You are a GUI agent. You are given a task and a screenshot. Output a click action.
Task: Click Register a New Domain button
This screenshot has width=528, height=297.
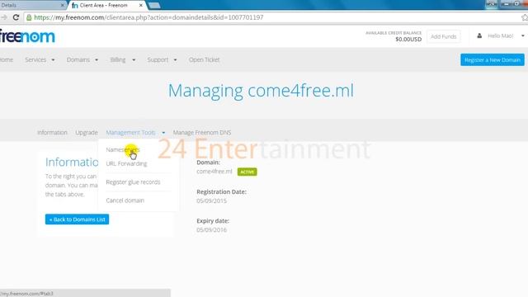493,59
